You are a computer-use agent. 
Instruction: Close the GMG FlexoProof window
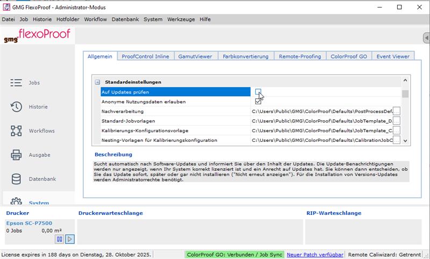pos(419,7)
